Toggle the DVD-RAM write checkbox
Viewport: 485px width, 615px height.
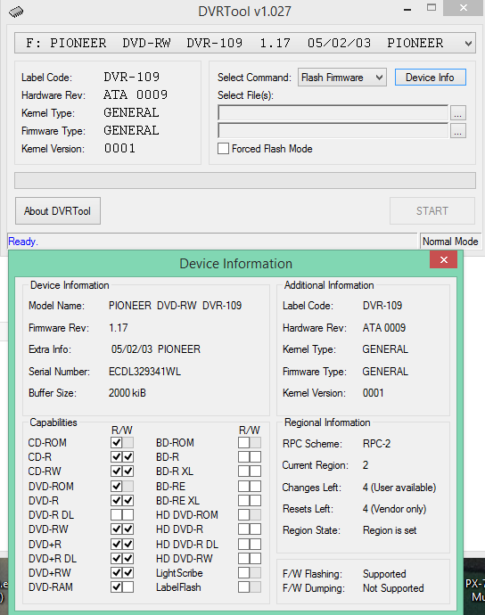[x=127, y=587]
